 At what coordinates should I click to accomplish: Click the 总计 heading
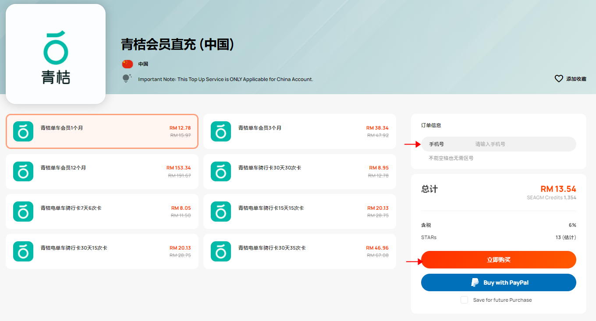(429, 189)
